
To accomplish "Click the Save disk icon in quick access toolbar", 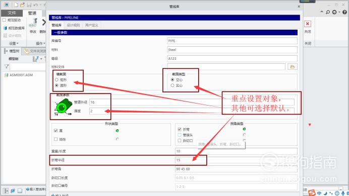I will [x=29, y=5].
